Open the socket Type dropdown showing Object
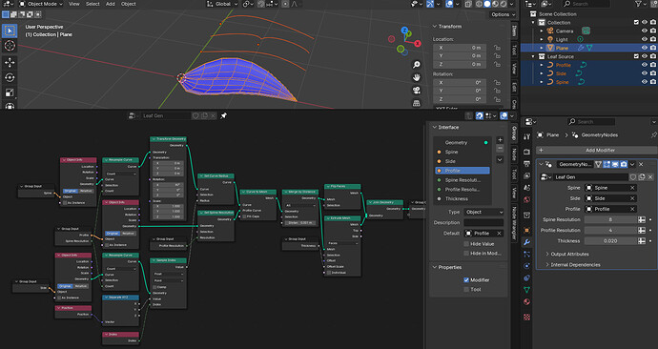Image resolution: width=658 pixels, height=349 pixels. coord(483,212)
